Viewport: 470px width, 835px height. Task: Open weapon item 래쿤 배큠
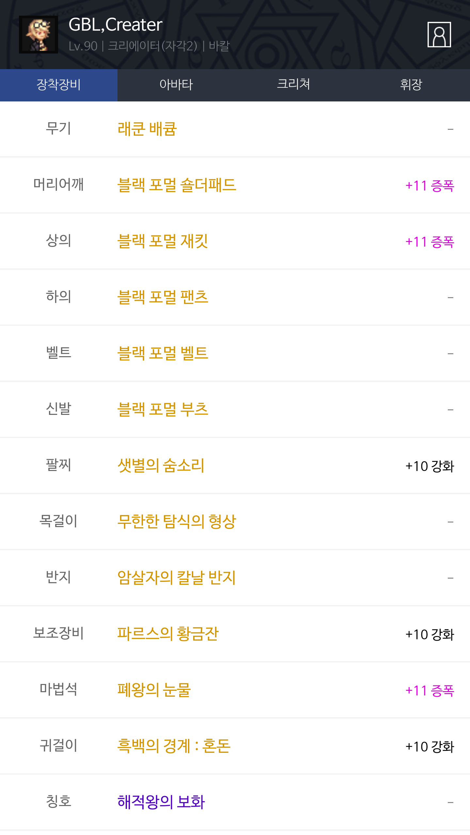click(147, 129)
